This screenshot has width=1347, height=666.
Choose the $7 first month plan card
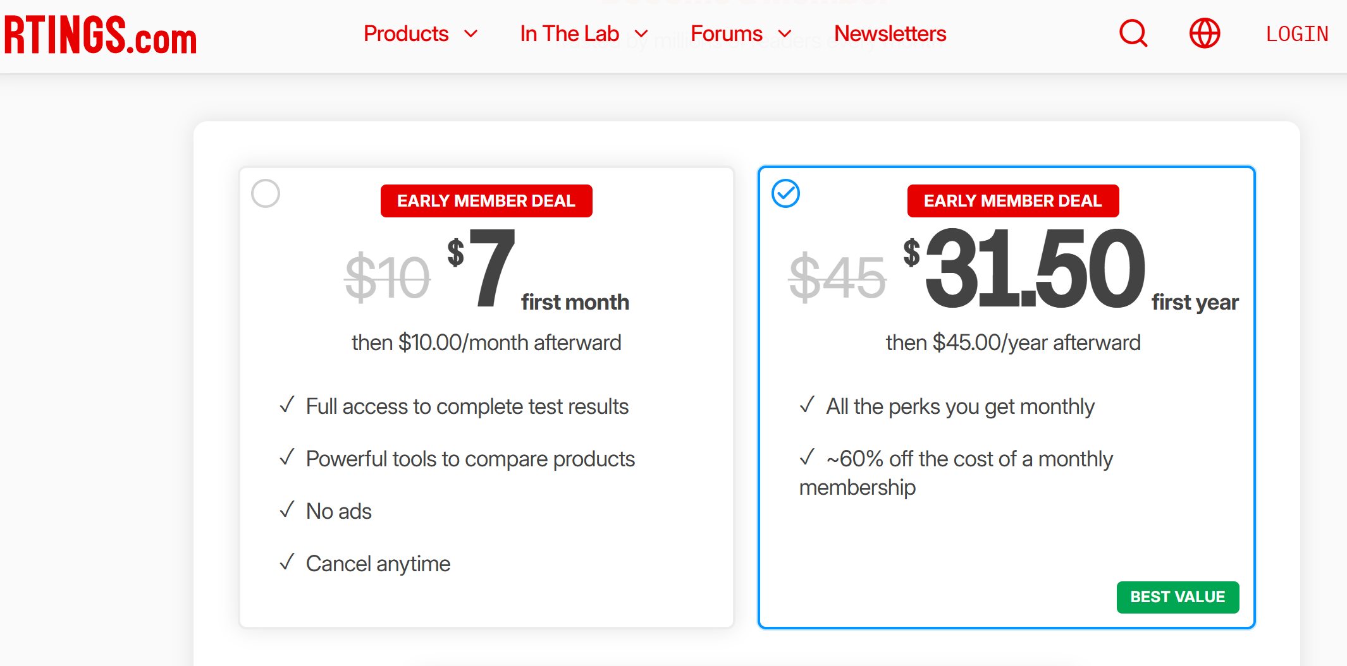click(x=486, y=397)
